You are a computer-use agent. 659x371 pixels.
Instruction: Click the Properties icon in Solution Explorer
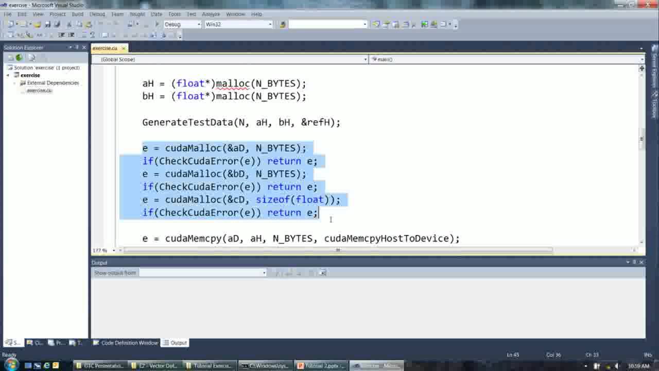(x=10, y=58)
